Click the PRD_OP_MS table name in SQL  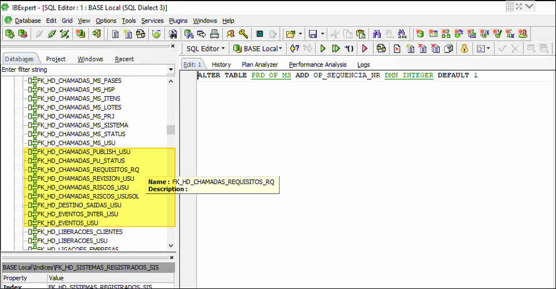pyautogui.click(x=271, y=75)
